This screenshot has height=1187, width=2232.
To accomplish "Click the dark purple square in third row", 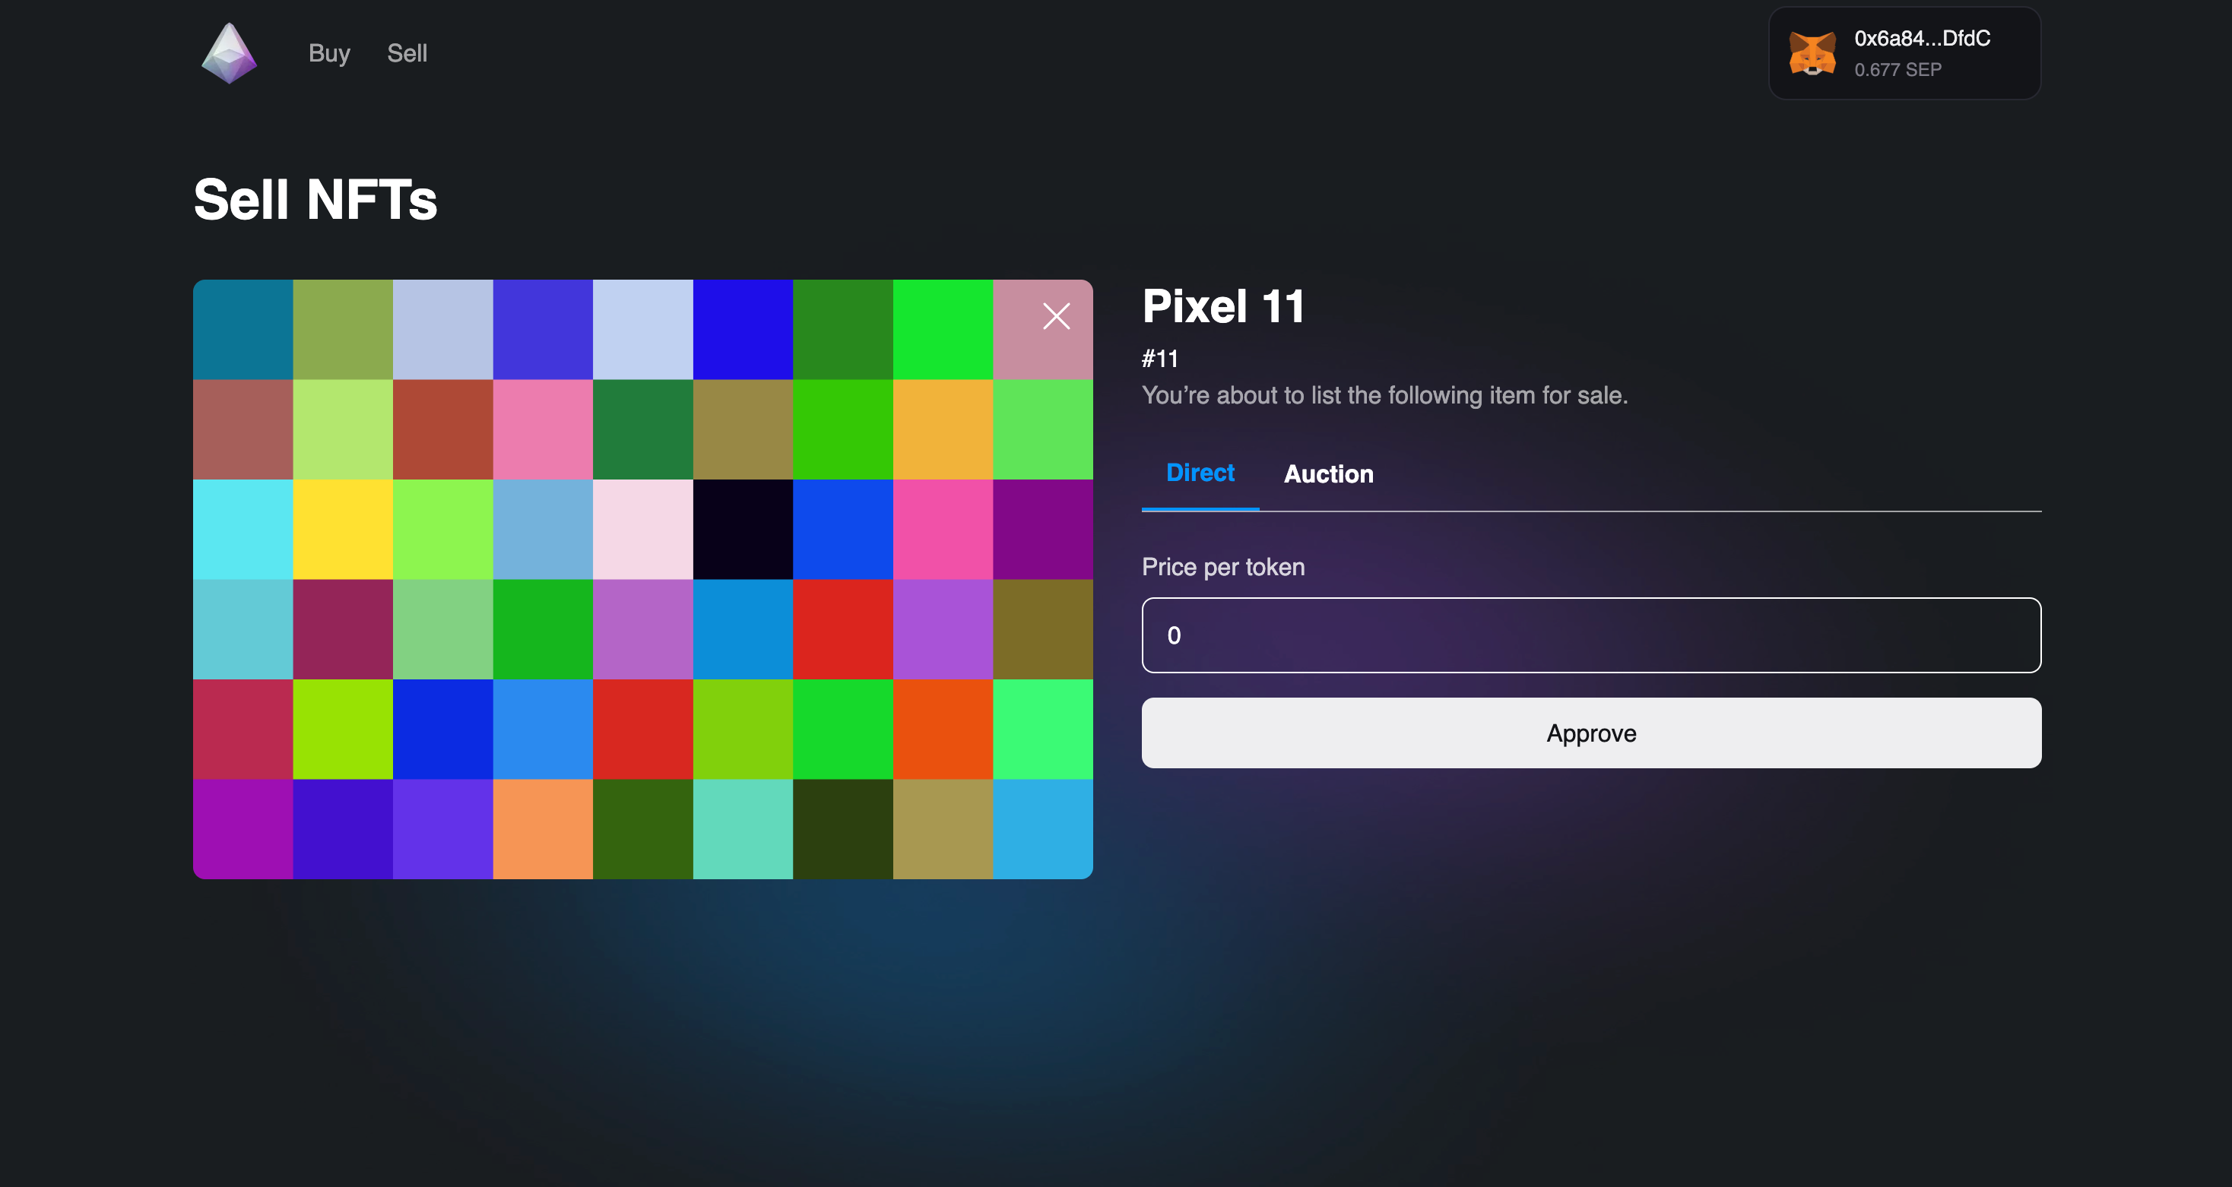I will (1042, 530).
